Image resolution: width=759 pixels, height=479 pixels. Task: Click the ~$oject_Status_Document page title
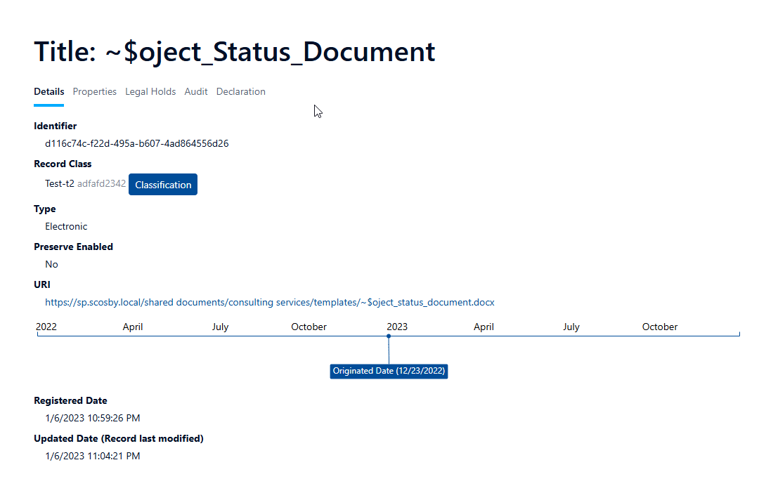click(234, 52)
